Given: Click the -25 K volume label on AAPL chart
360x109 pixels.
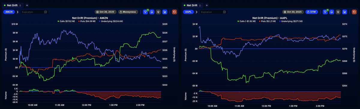Looking at the screenshot, I should (x=195, y=101).
